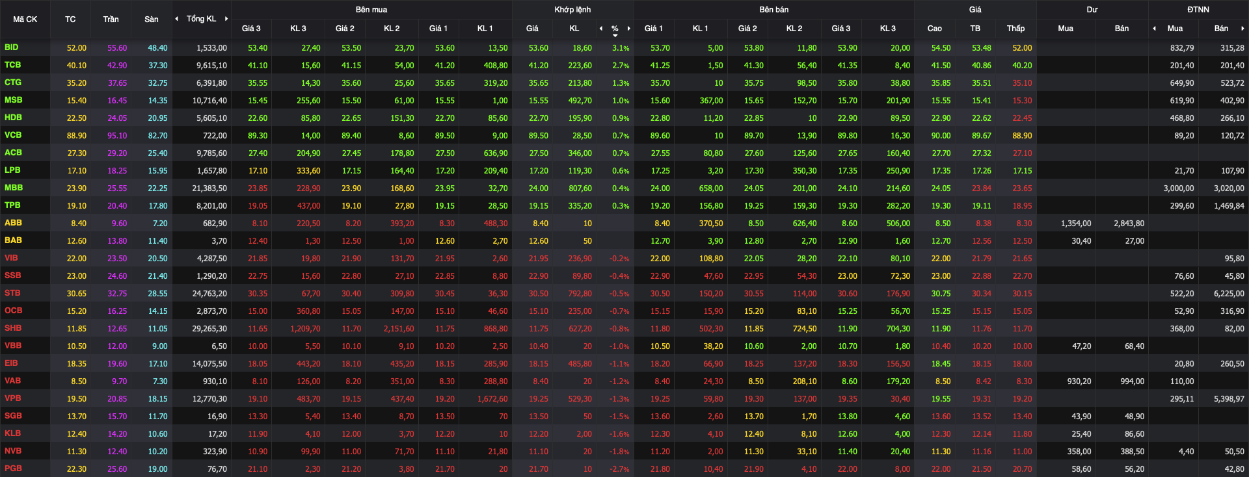This screenshot has width=1249, height=477.
Task: Open the SSB ticker
Action: click(x=12, y=276)
